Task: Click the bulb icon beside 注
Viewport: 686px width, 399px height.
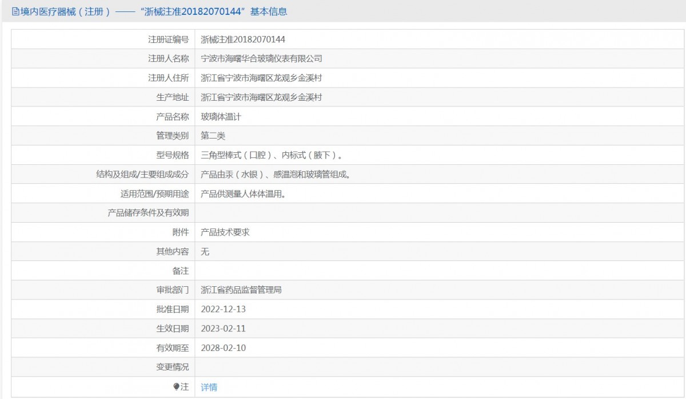Action: 177,387
